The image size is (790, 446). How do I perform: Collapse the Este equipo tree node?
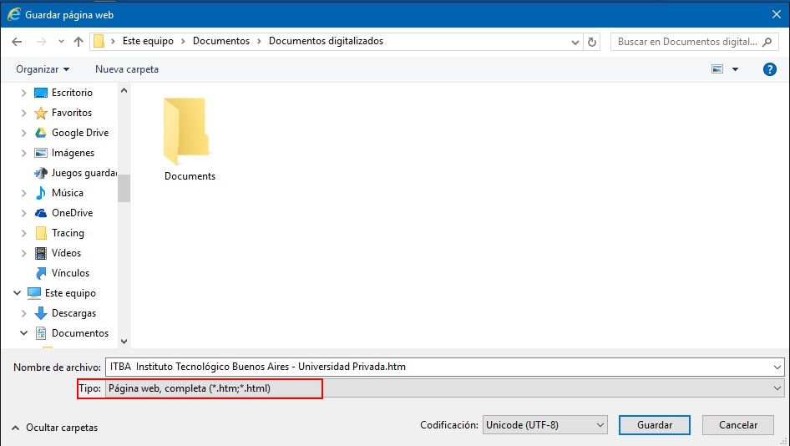[17, 293]
